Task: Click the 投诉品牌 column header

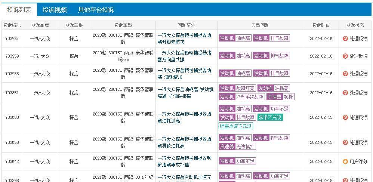Action: pyautogui.click(x=40, y=25)
